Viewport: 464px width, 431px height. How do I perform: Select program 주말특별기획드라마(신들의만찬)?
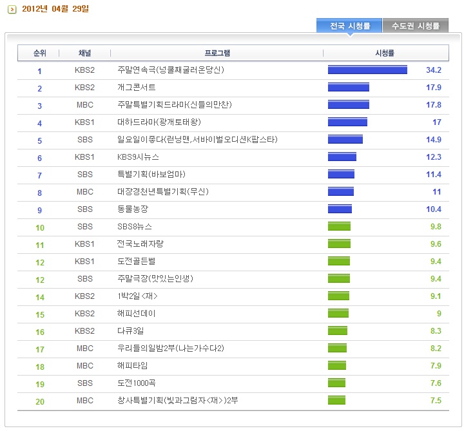click(x=174, y=105)
